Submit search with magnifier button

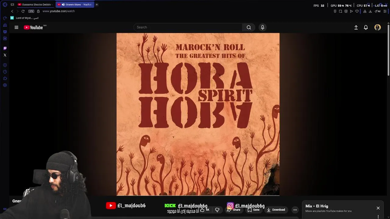tap(249, 27)
